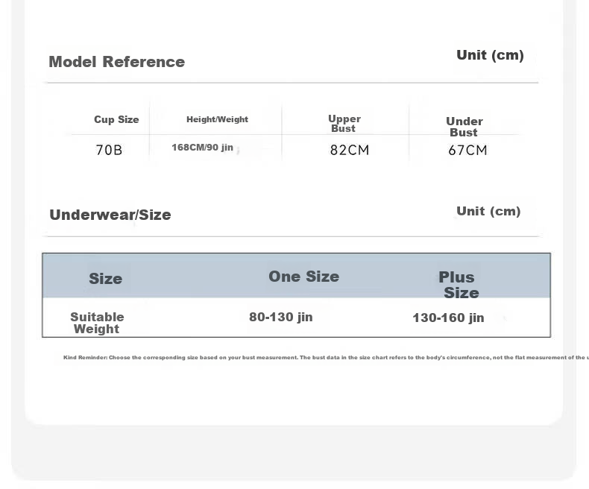Click Unit (cm) label beside Model Reference
589x489 pixels.
490,55
